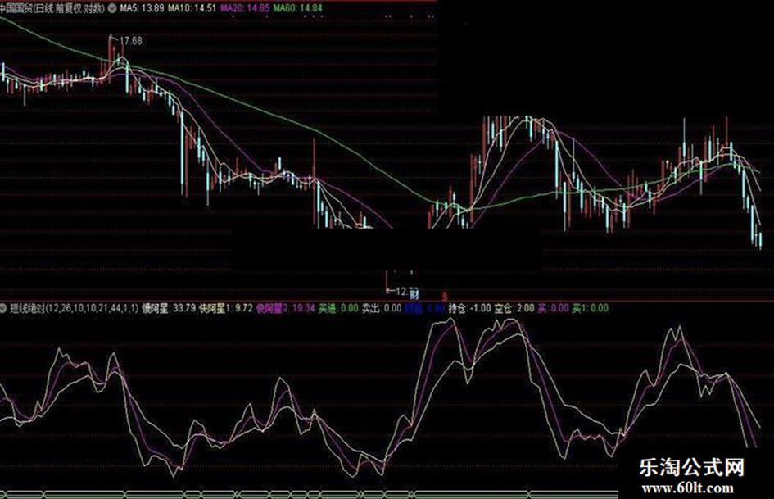
Task: Click the 空仓: 2.00 indicator value
Action: 514,309
